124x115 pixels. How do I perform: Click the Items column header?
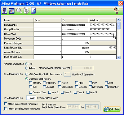19,20
